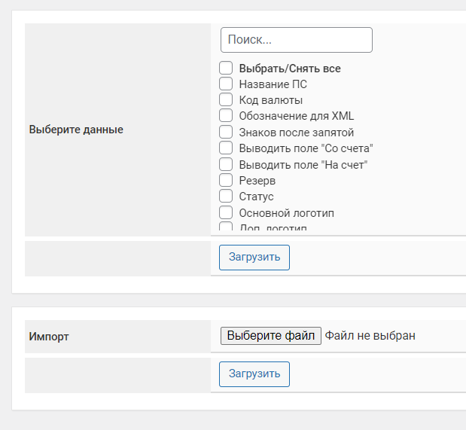
Task: Toggle the Выбрать/Снять все checkbox
Action: [226, 68]
